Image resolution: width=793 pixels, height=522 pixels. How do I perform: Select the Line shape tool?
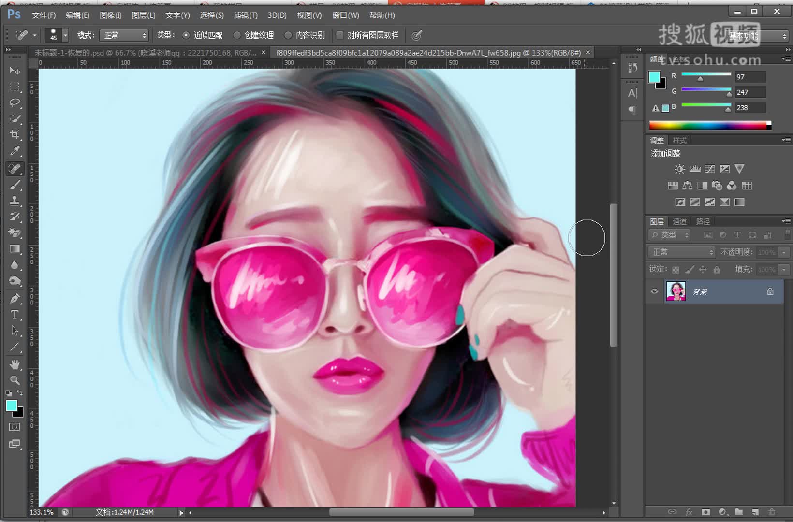tap(15, 347)
